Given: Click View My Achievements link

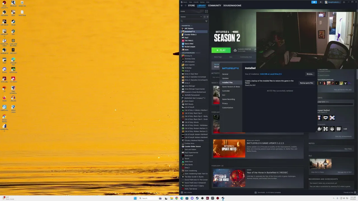Looking at the screenshot, I should pos(343,137).
